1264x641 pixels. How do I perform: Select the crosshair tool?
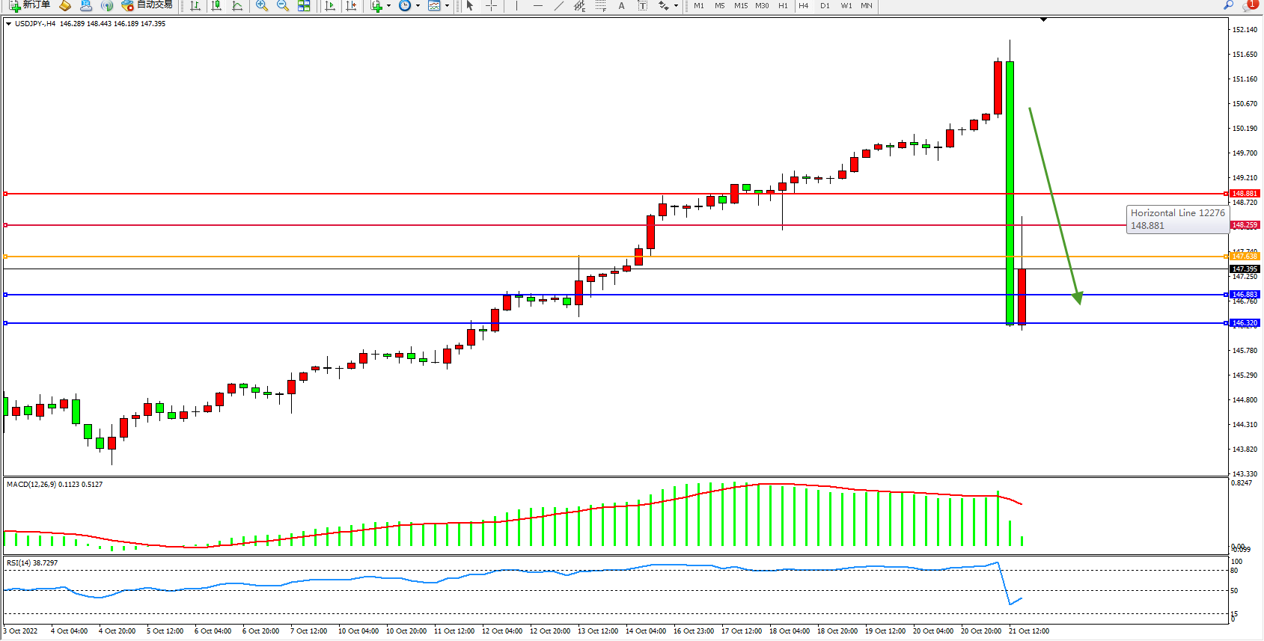(x=491, y=5)
